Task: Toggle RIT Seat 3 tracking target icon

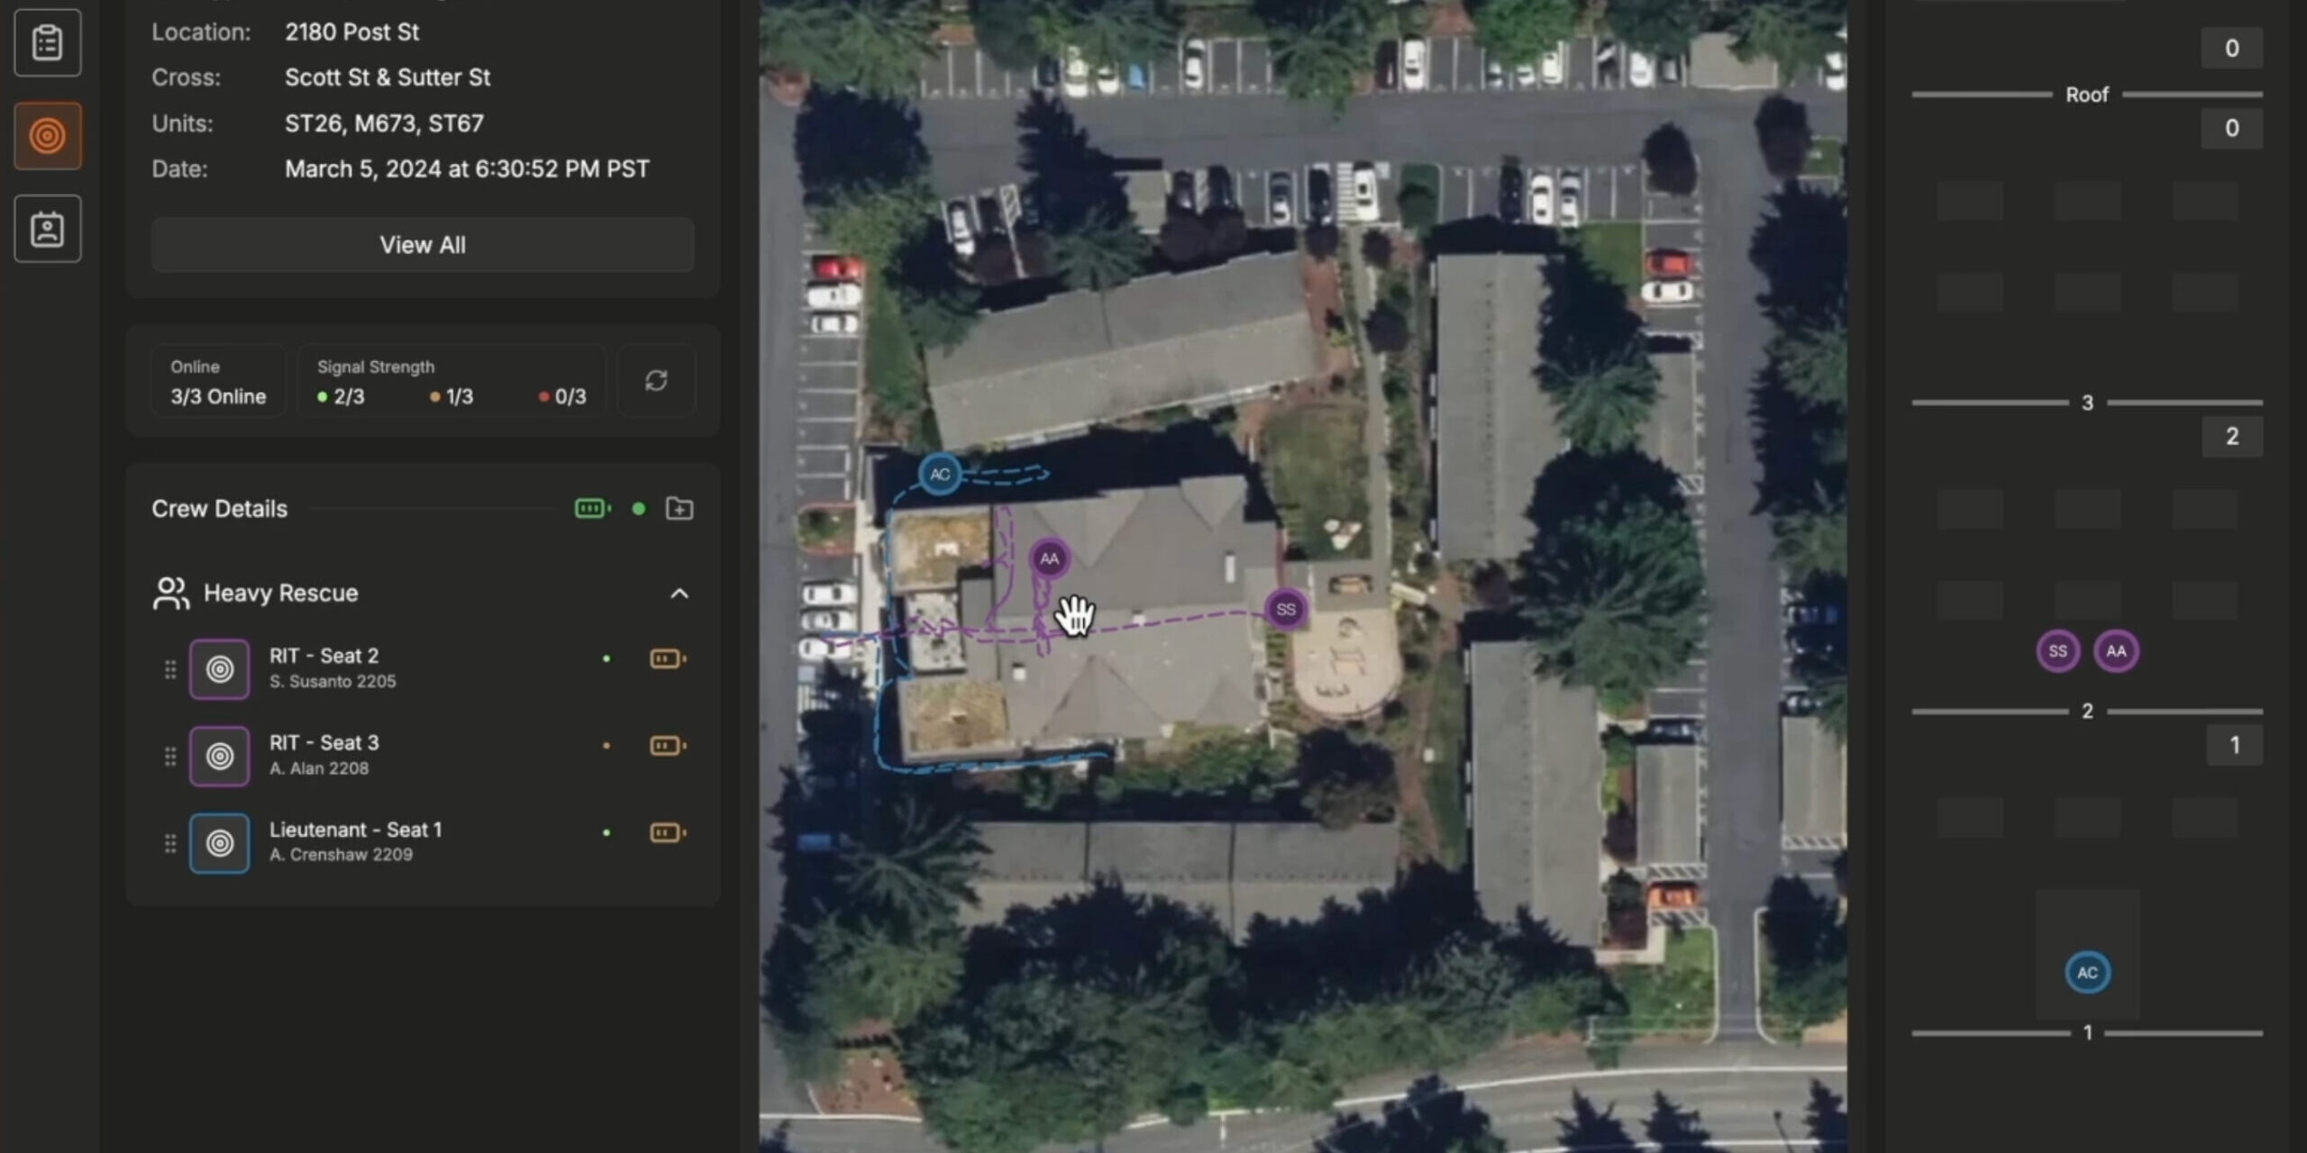Action: coord(219,757)
